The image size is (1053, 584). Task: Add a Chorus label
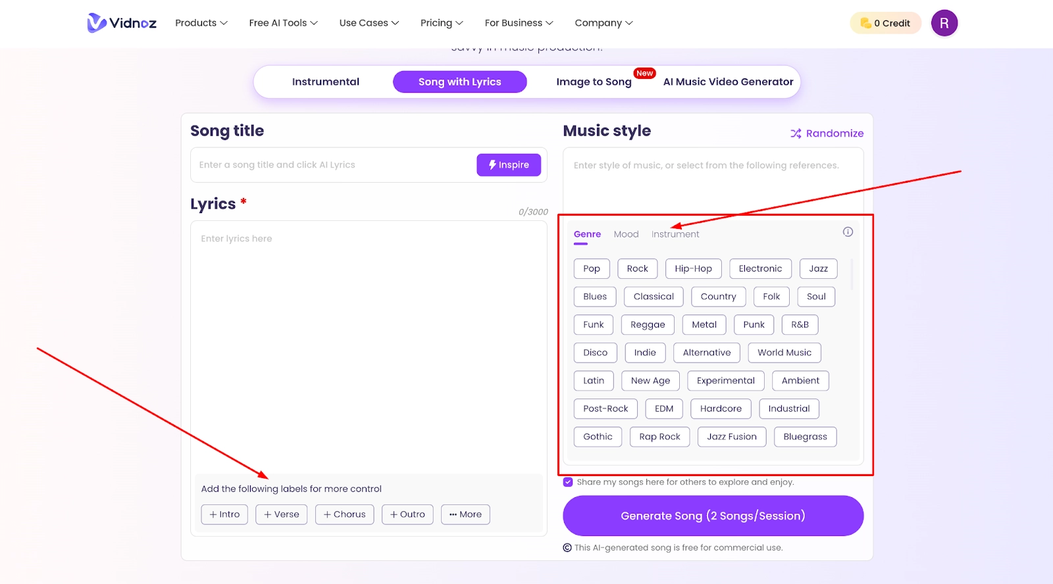coord(344,514)
